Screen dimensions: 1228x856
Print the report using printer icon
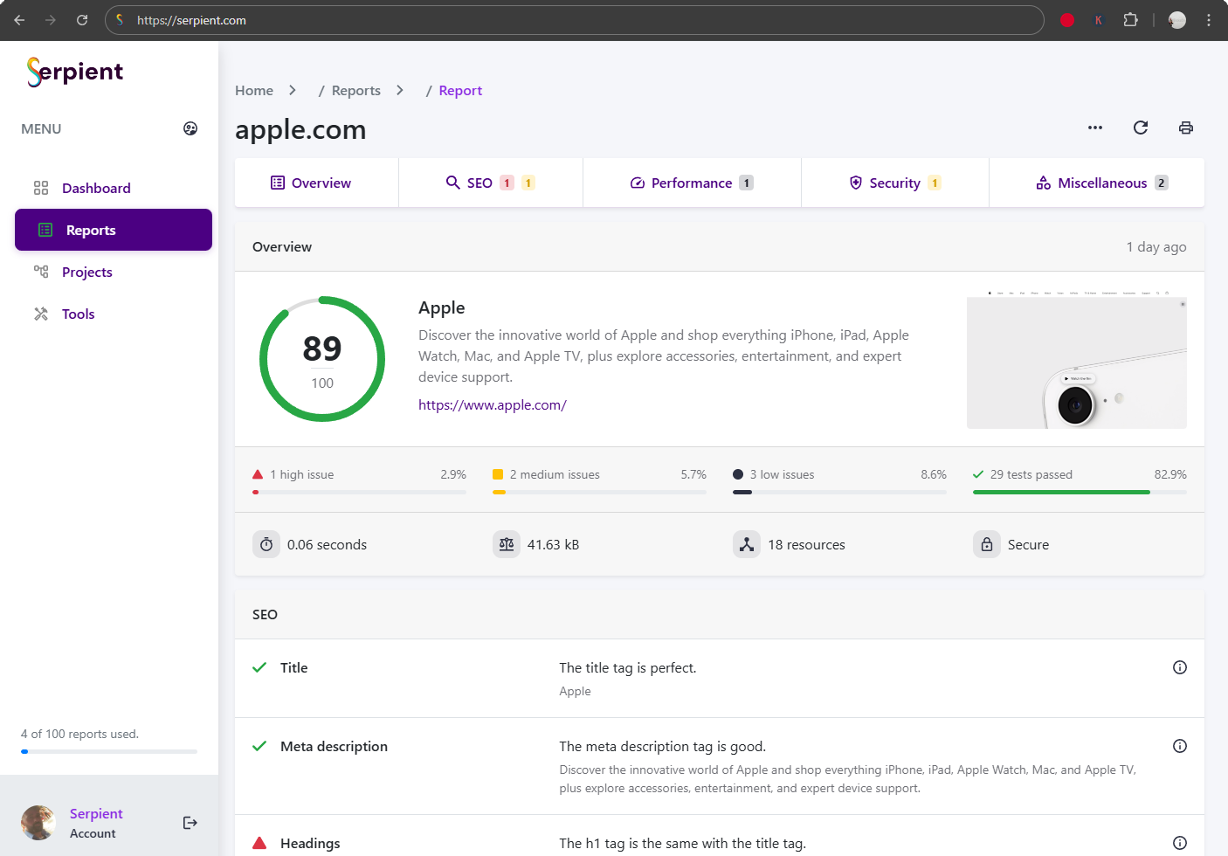(x=1186, y=128)
